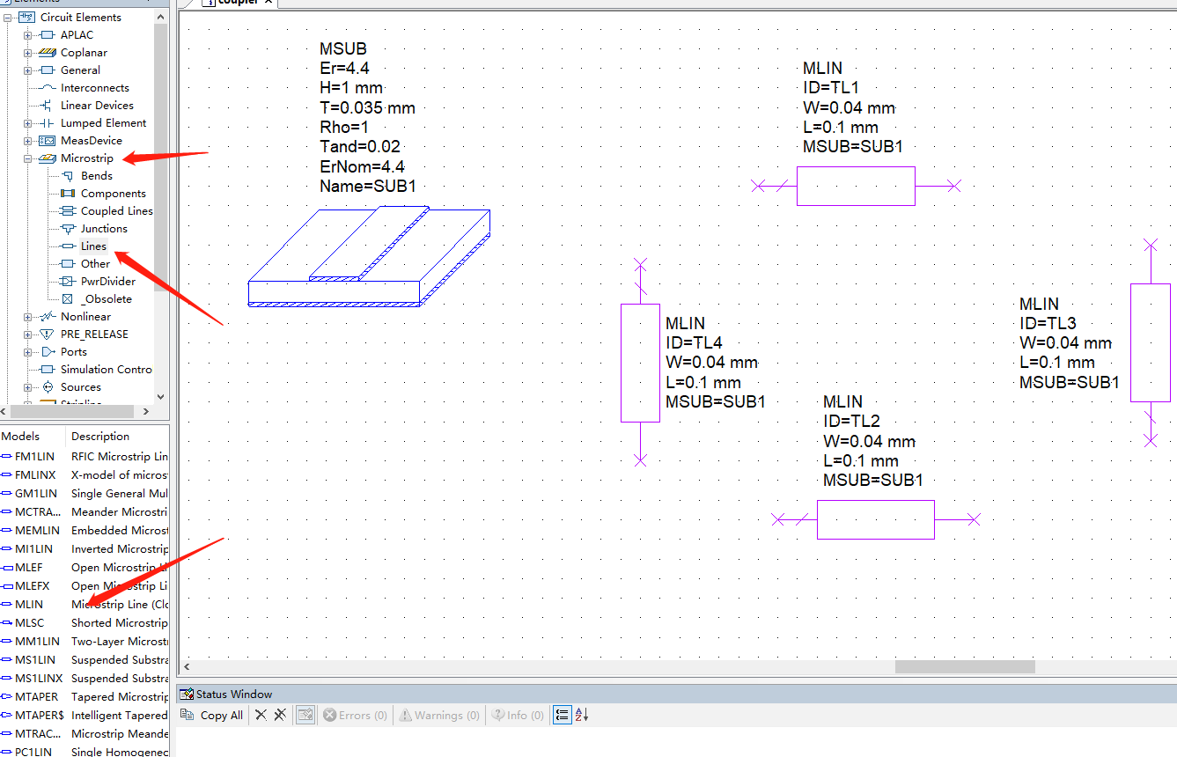Edit the W=0.04 mm value of TL1
Image resolution: width=1177 pixels, height=757 pixels.
pyautogui.click(x=849, y=107)
